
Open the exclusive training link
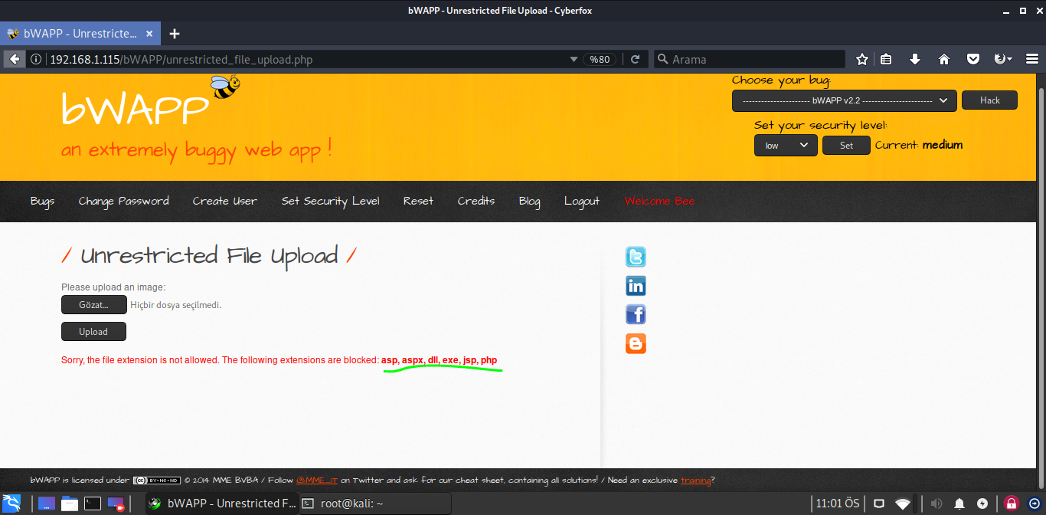(x=696, y=481)
